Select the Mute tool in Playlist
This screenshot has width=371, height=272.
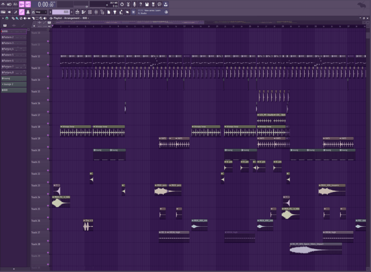pos(25,18)
